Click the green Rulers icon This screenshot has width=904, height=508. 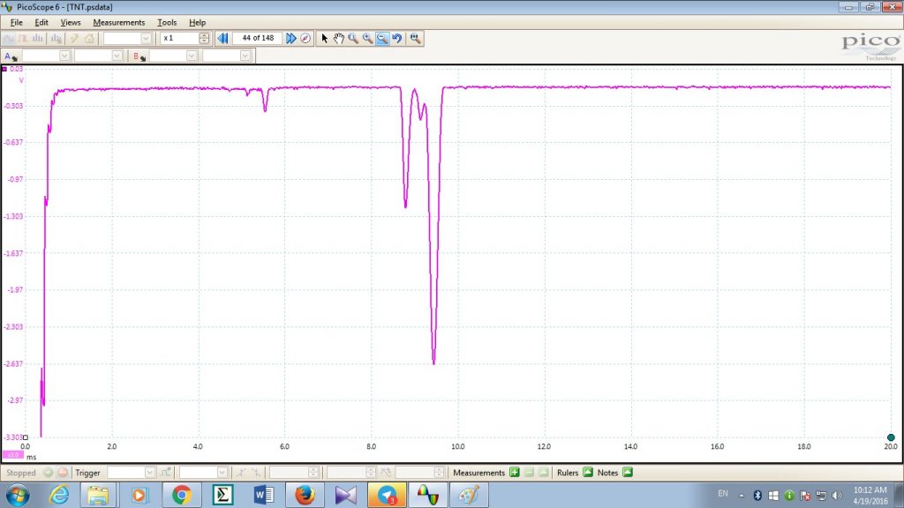pyautogui.click(x=587, y=473)
